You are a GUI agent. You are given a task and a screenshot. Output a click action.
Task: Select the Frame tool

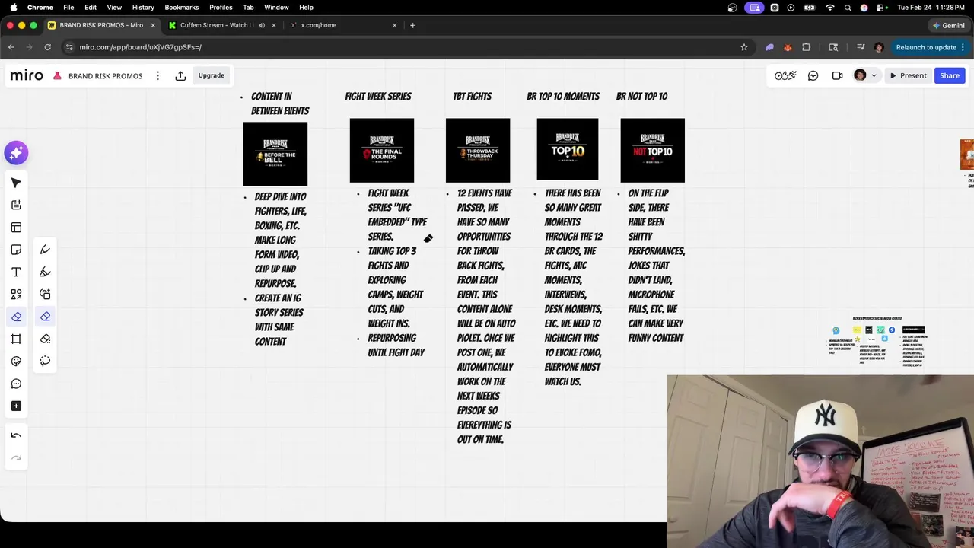pyautogui.click(x=16, y=339)
